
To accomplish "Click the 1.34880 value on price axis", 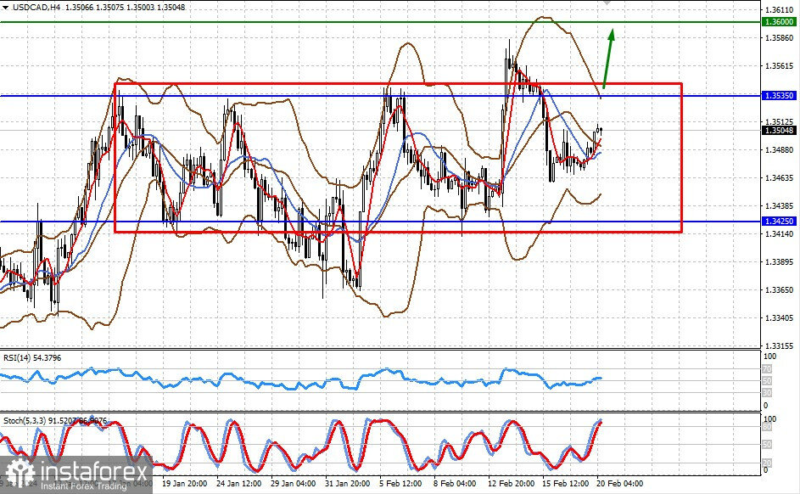I will coord(780,150).
